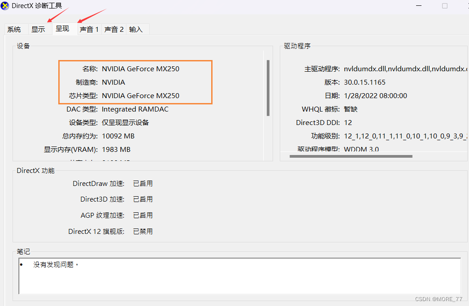Click the 总内存约为 label

80,136
